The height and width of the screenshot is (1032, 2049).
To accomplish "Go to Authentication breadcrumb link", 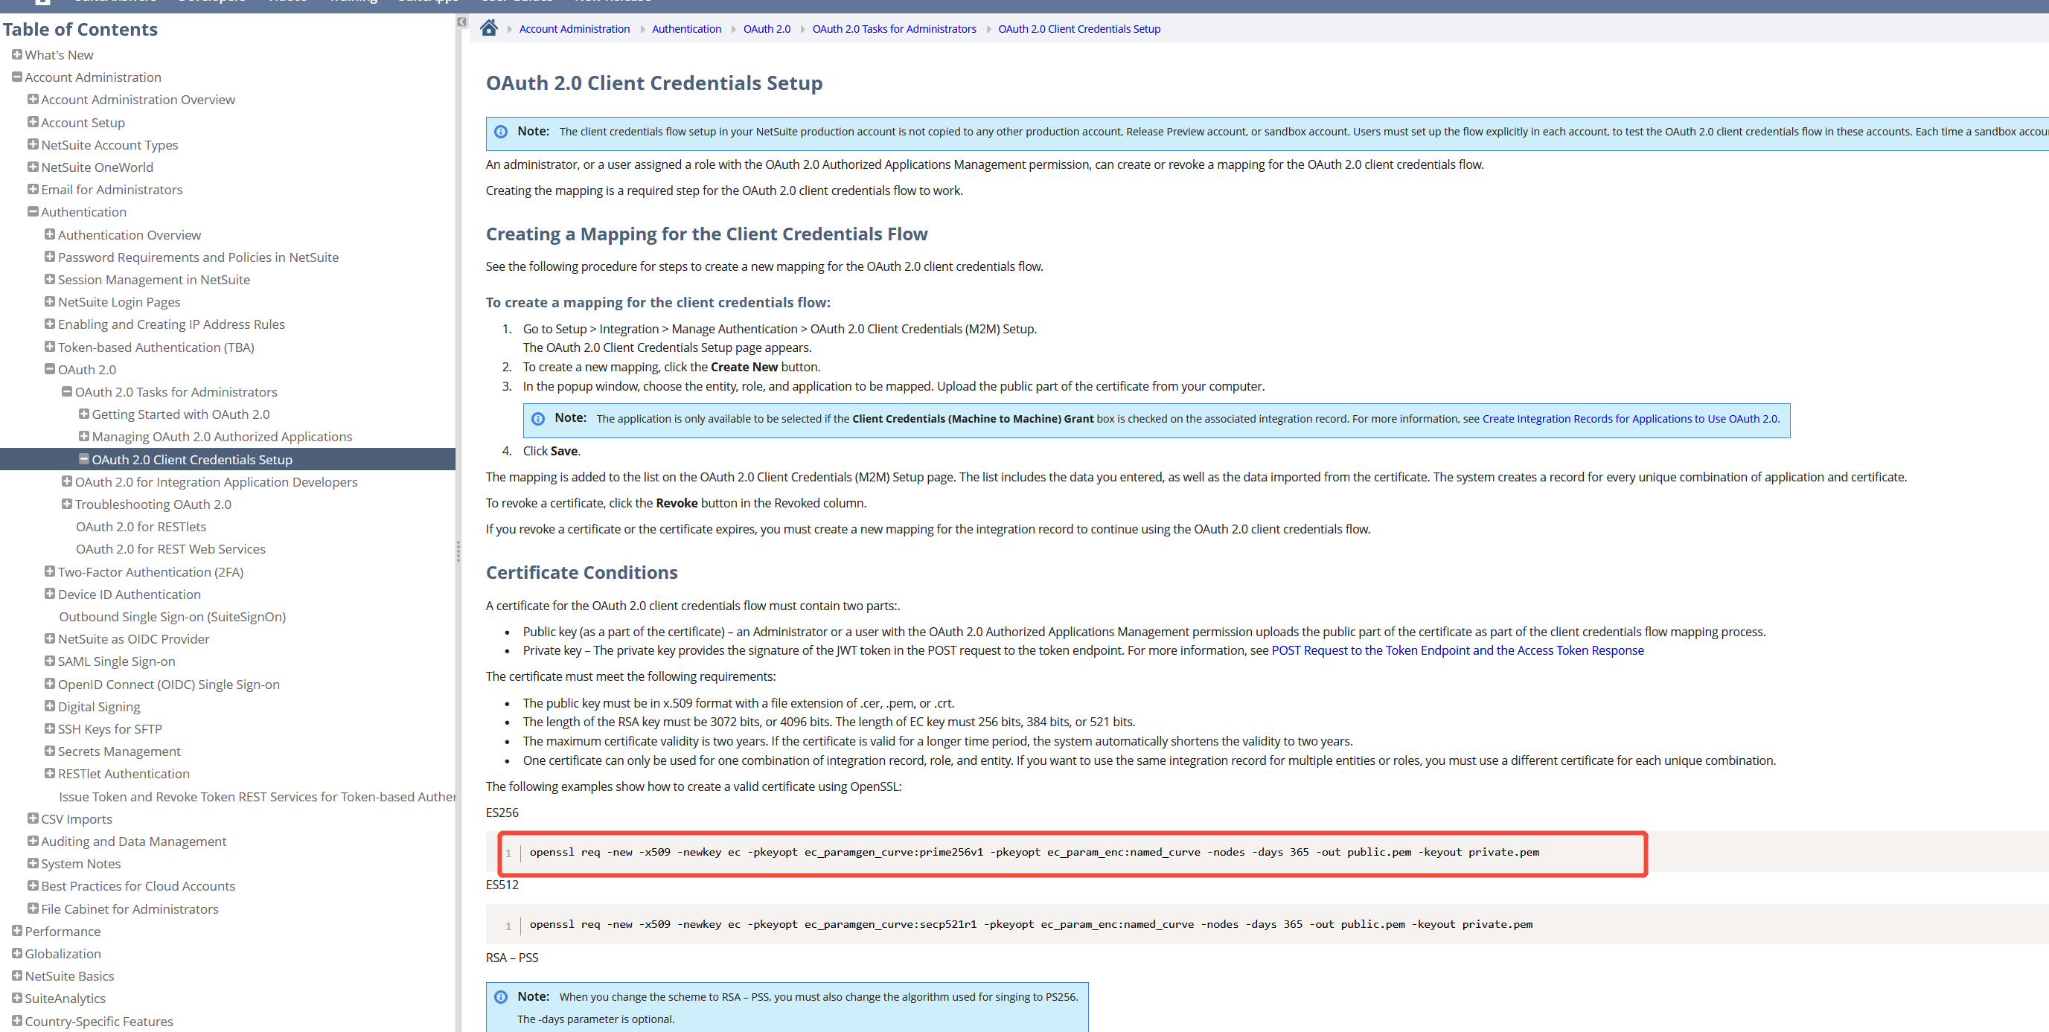I will click(x=685, y=28).
